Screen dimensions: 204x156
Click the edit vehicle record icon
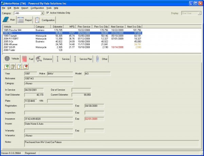[19, 66]
